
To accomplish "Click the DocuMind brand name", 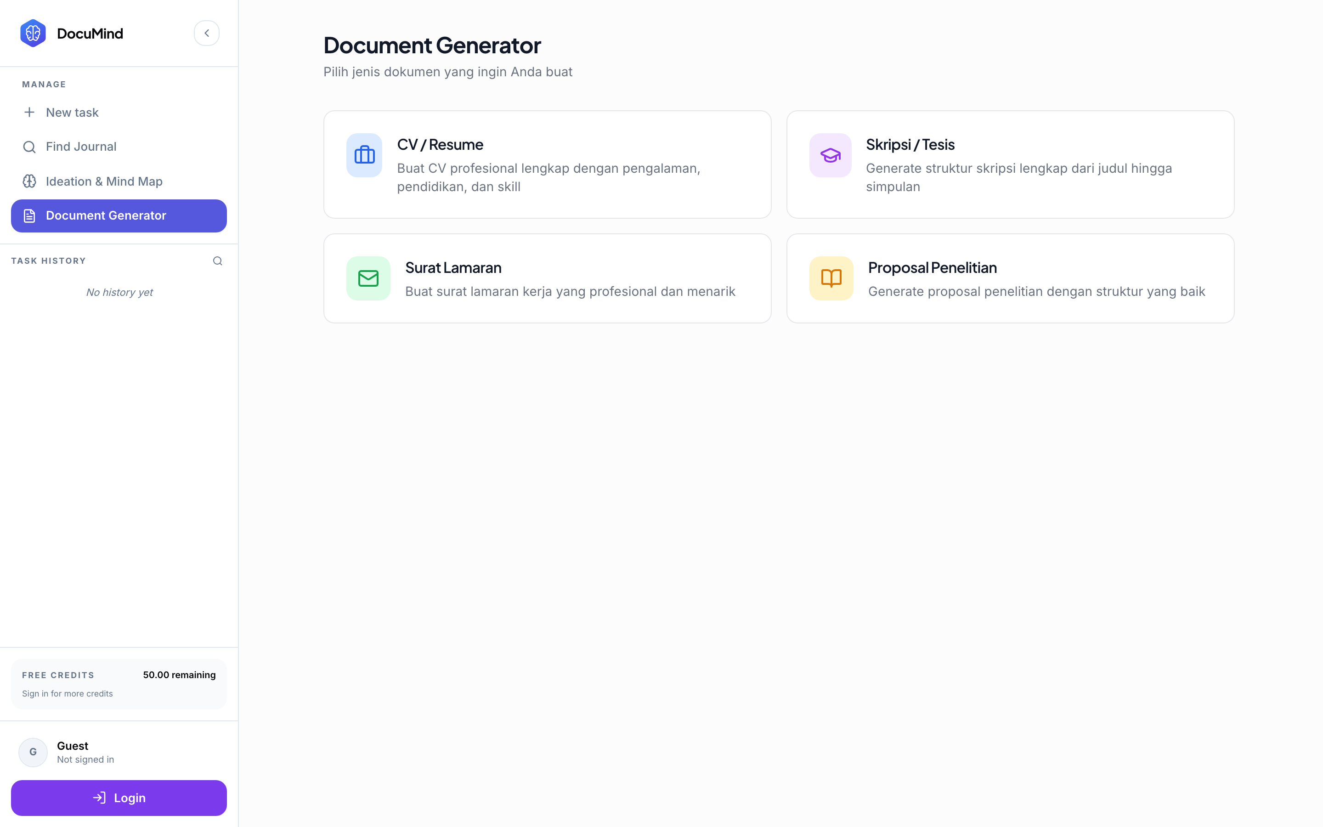I will [x=90, y=34].
